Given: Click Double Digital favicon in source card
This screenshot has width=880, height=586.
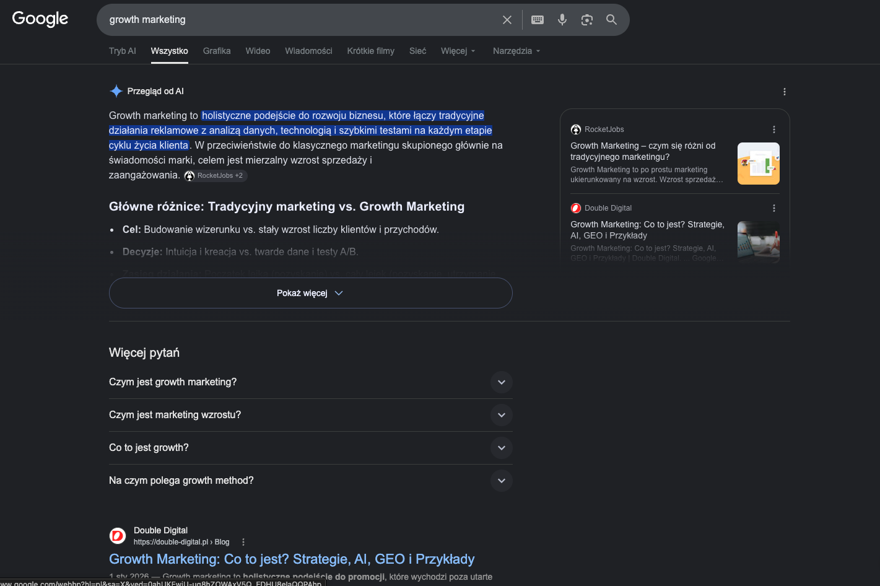Looking at the screenshot, I should tap(576, 208).
